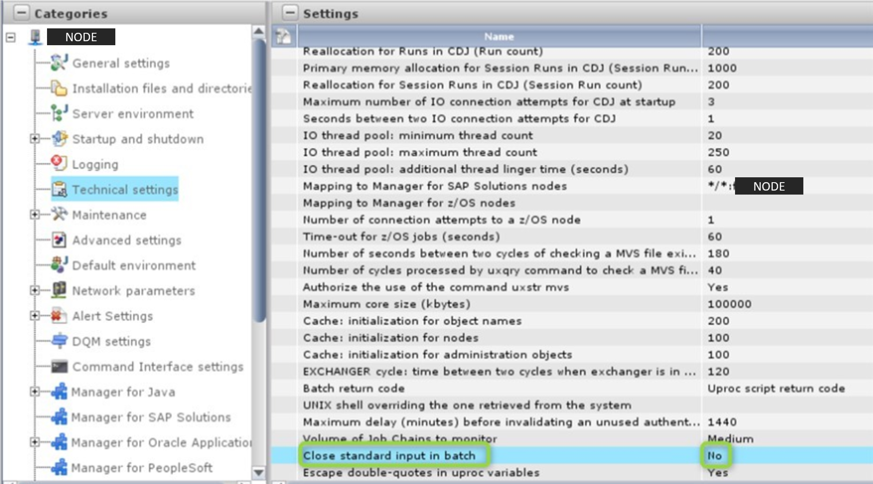
Task: Click the Server environment icon
Action: pyautogui.click(x=59, y=113)
